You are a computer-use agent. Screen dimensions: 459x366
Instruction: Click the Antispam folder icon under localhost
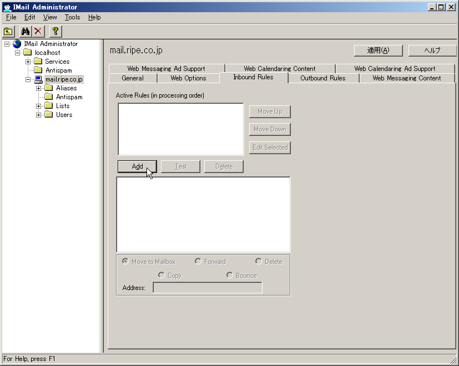[x=38, y=70]
